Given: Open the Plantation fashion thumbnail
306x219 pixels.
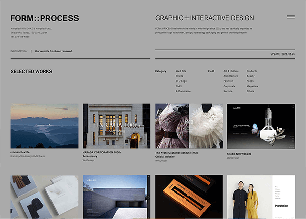Looking at the screenshot, I should pyautogui.click(x=261, y=197).
